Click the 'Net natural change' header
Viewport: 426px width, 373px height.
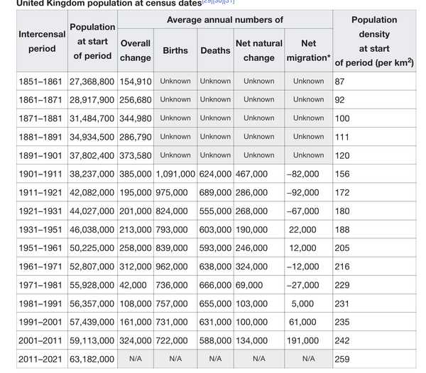[x=259, y=50]
